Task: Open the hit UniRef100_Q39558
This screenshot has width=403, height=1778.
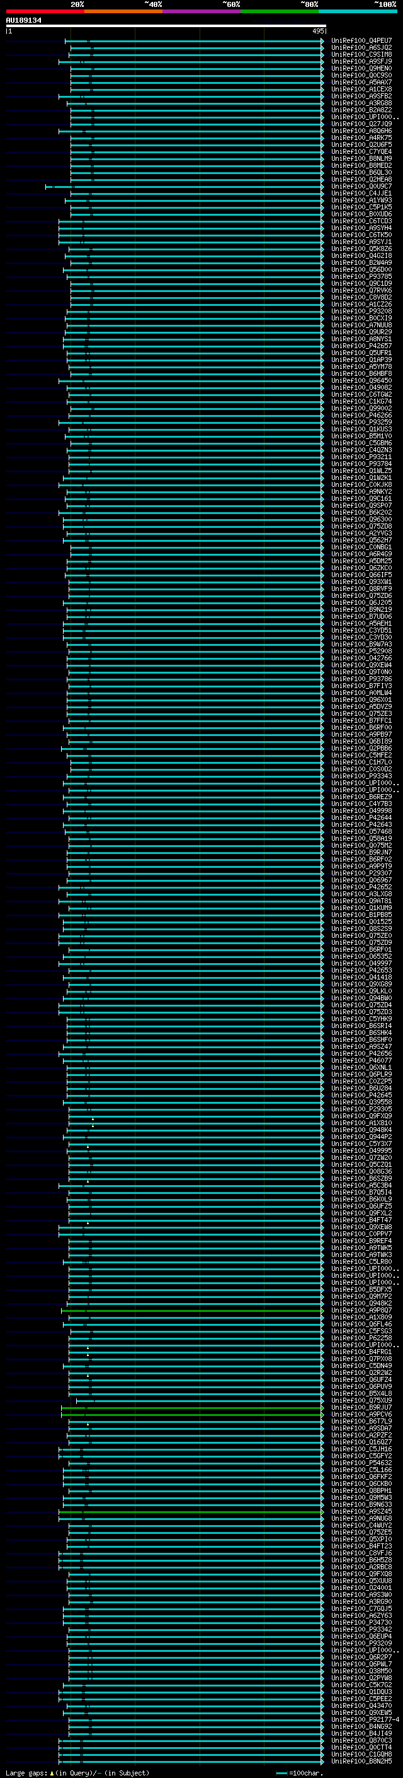Action: point(361,1102)
